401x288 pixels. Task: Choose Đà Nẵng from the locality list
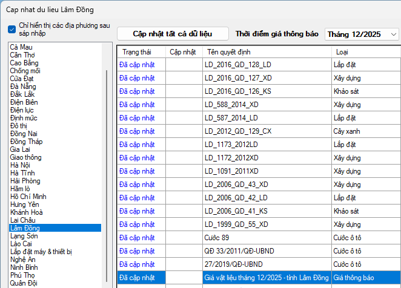click(22, 87)
